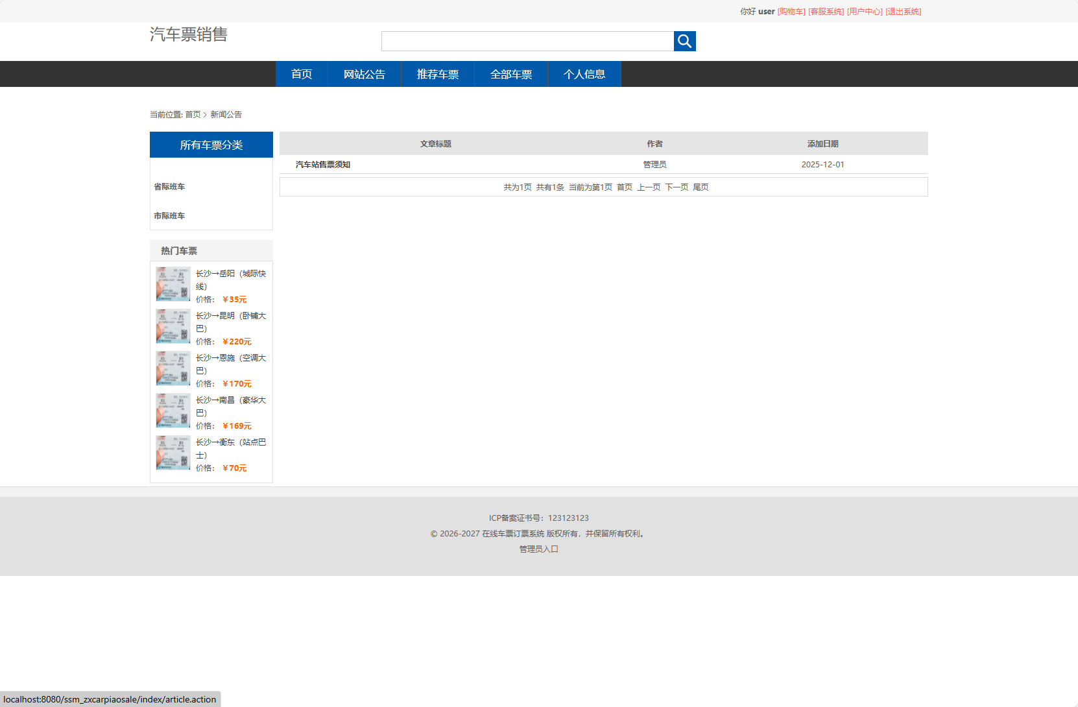Go to 用户中心 from top bar
The image size is (1078, 707).
click(865, 11)
